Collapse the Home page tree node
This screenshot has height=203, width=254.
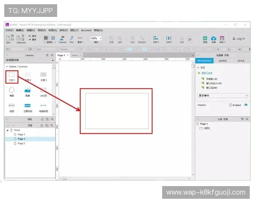click(7, 130)
